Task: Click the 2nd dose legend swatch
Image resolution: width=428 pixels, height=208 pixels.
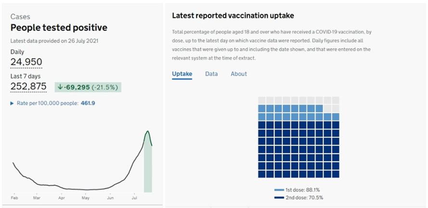Action: [x=279, y=197]
